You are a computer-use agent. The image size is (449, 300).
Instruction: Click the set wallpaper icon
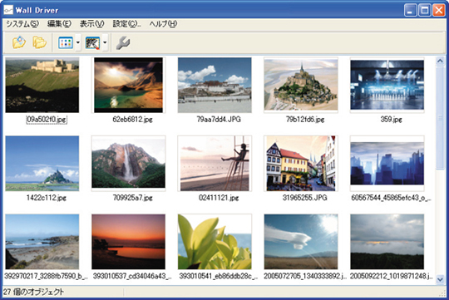tap(92, 42)
